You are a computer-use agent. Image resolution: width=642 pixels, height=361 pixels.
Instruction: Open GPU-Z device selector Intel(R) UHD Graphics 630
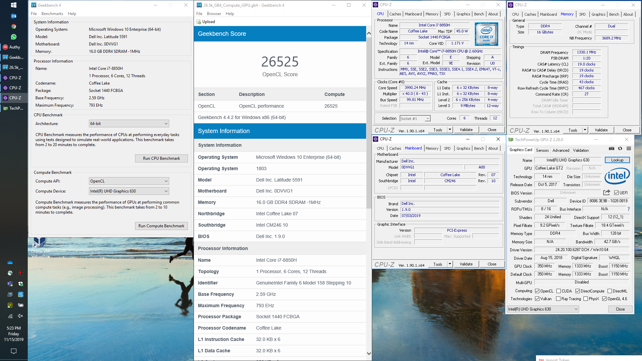[543, 309]
